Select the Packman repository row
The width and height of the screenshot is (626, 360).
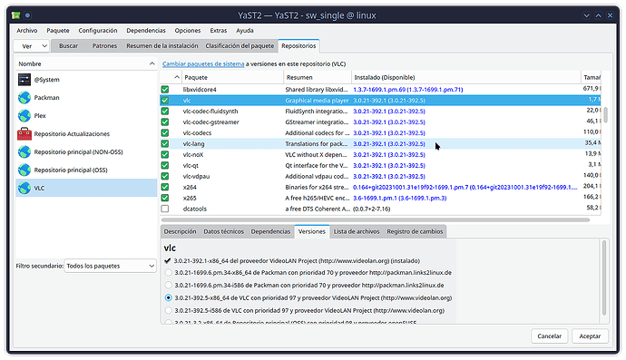(x=86, y=97)
